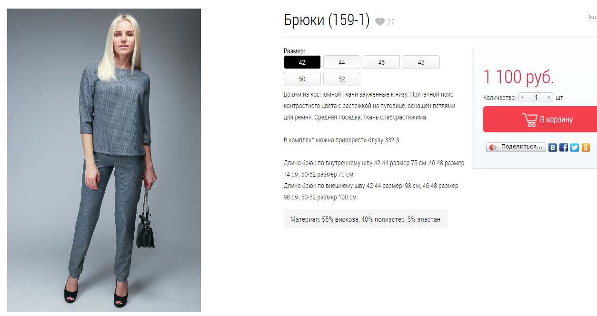This screenshot has width=597, height=316.
Task: Choose size 44 option
Action: coord(342,62)
